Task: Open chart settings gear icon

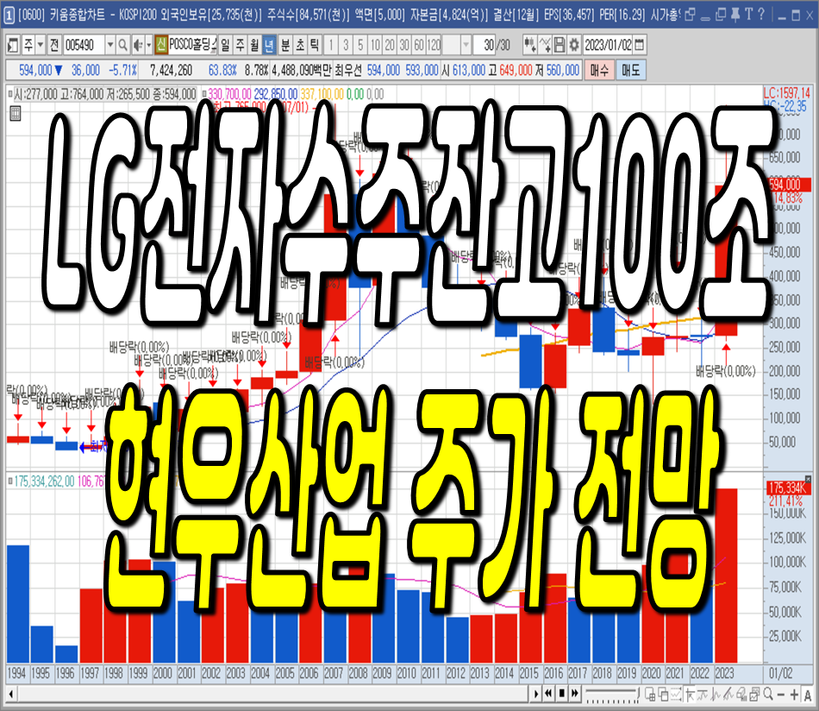Action: point(573,45)
